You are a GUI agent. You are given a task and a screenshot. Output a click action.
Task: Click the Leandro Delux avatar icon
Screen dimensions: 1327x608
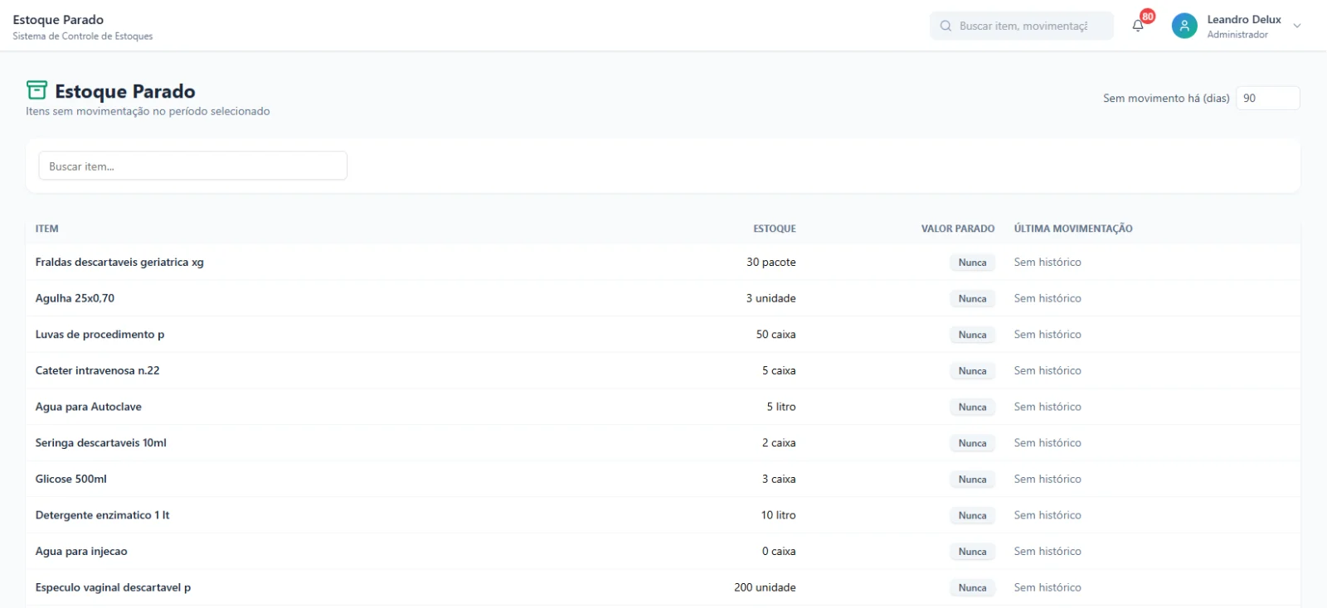1184,26
